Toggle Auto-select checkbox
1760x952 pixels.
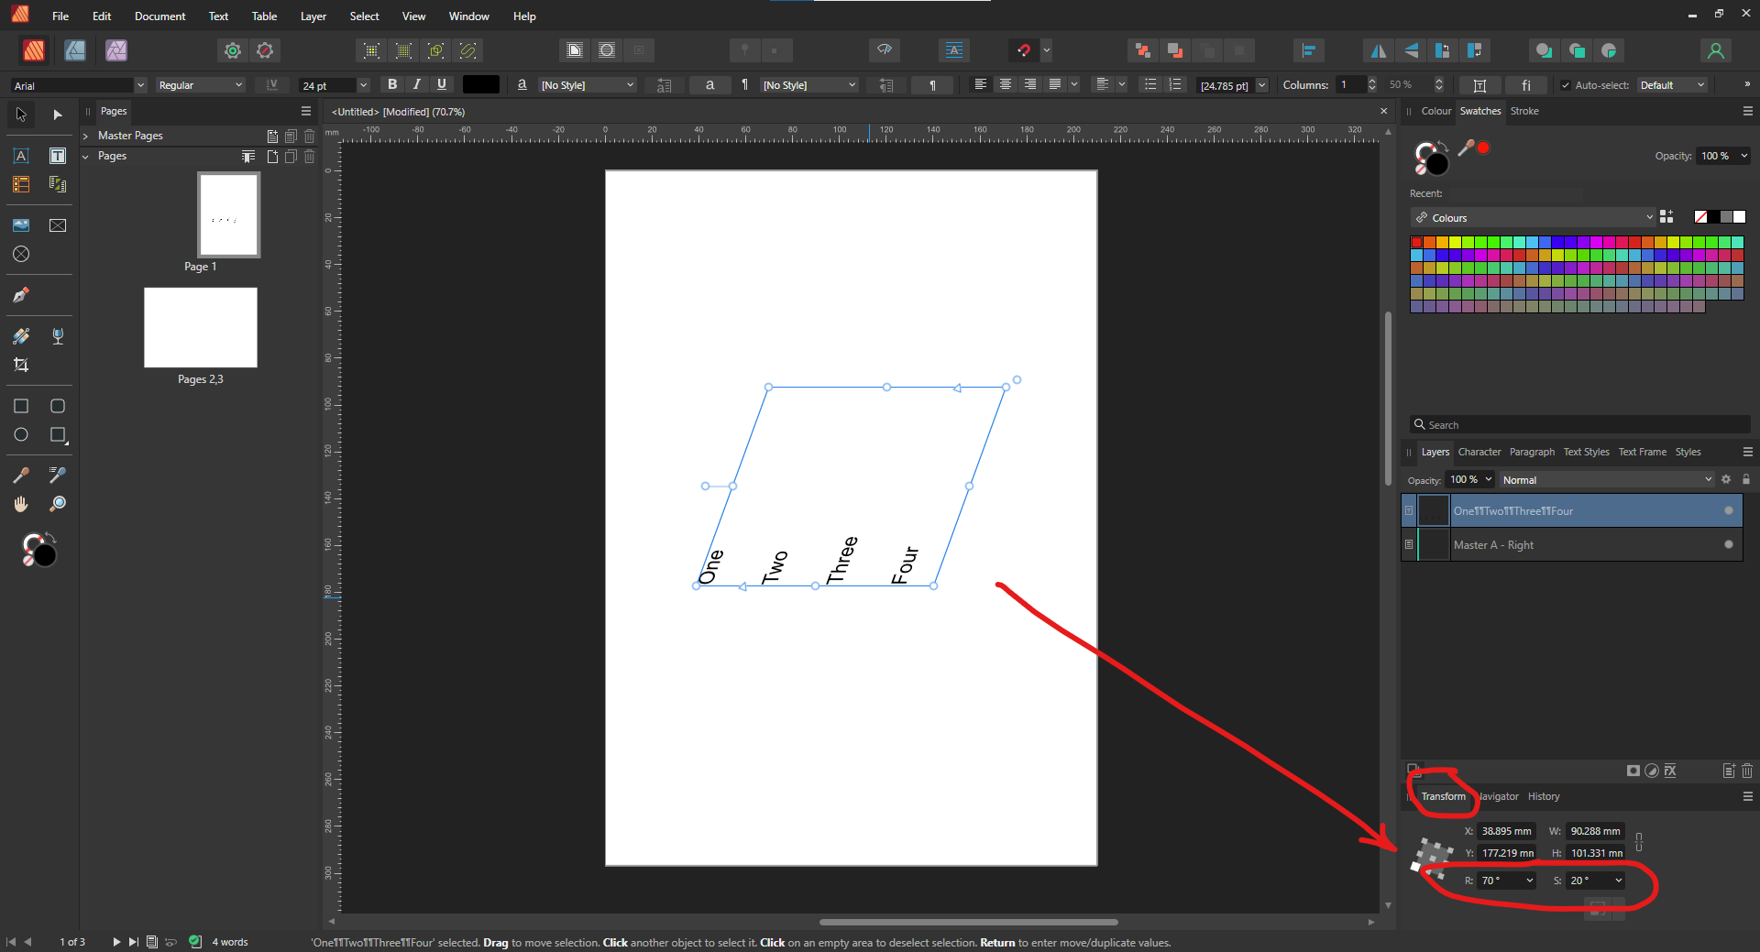tap(1566, 85)
